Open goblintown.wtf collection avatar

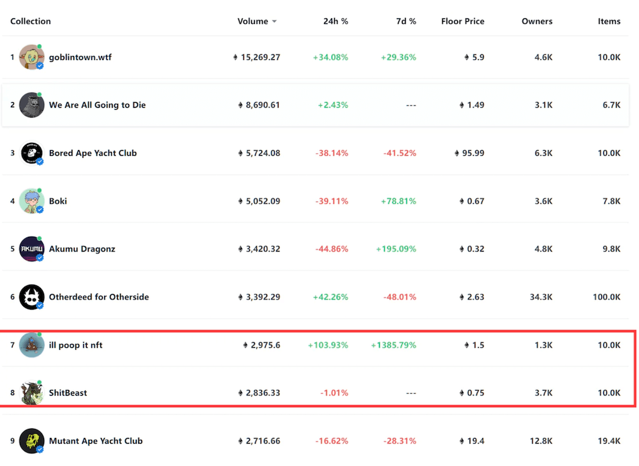click(x=32, y=57)
